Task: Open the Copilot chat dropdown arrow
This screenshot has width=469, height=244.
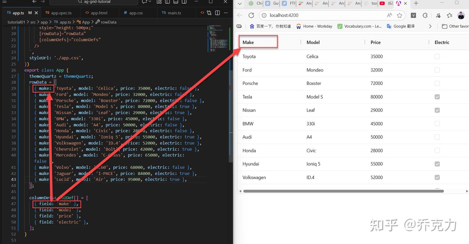Action: (x=149, y=2)
